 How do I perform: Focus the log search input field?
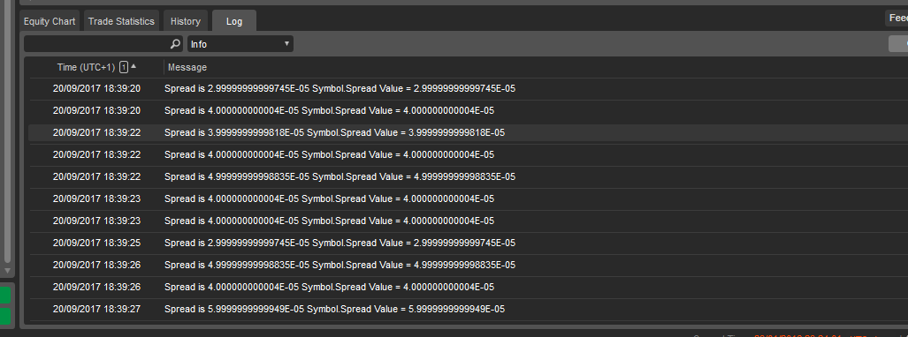96,44
